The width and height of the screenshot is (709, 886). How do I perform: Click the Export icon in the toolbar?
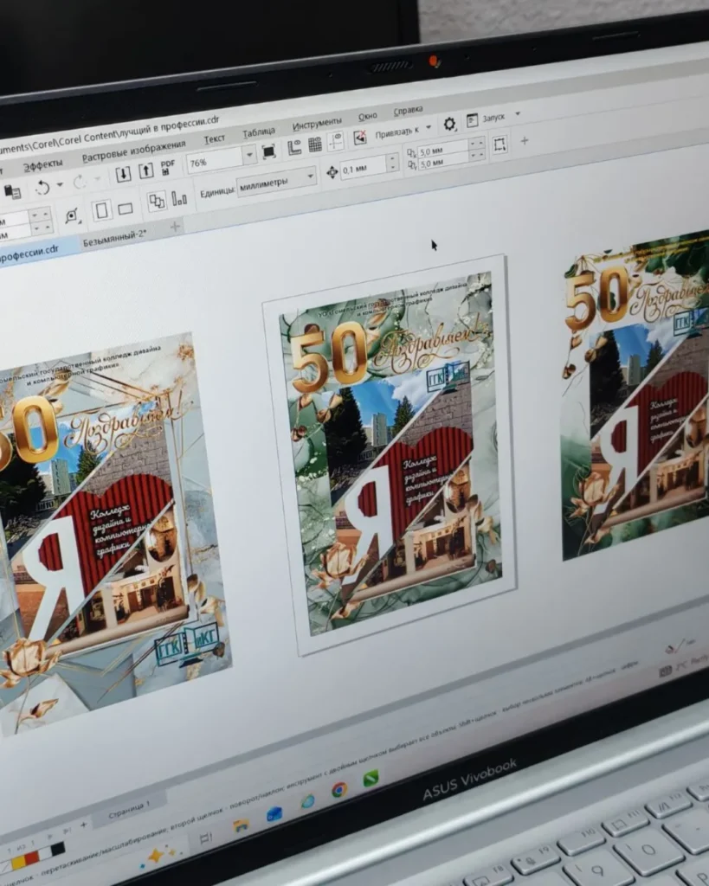point(146,171)
